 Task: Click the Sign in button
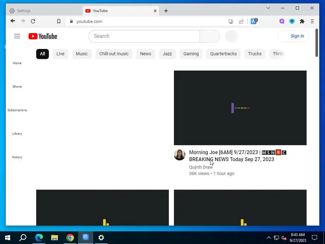[x=293, y=36]
